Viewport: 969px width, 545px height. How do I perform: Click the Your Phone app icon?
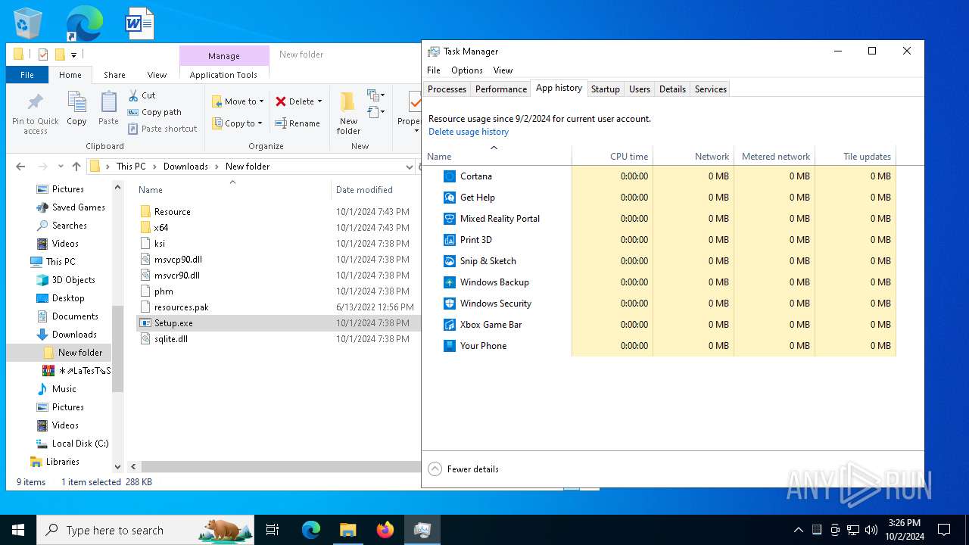(449, 346)
